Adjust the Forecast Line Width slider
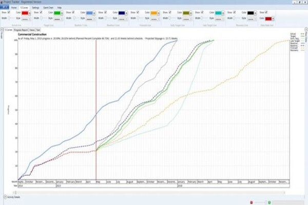 (x=141, y=18)
